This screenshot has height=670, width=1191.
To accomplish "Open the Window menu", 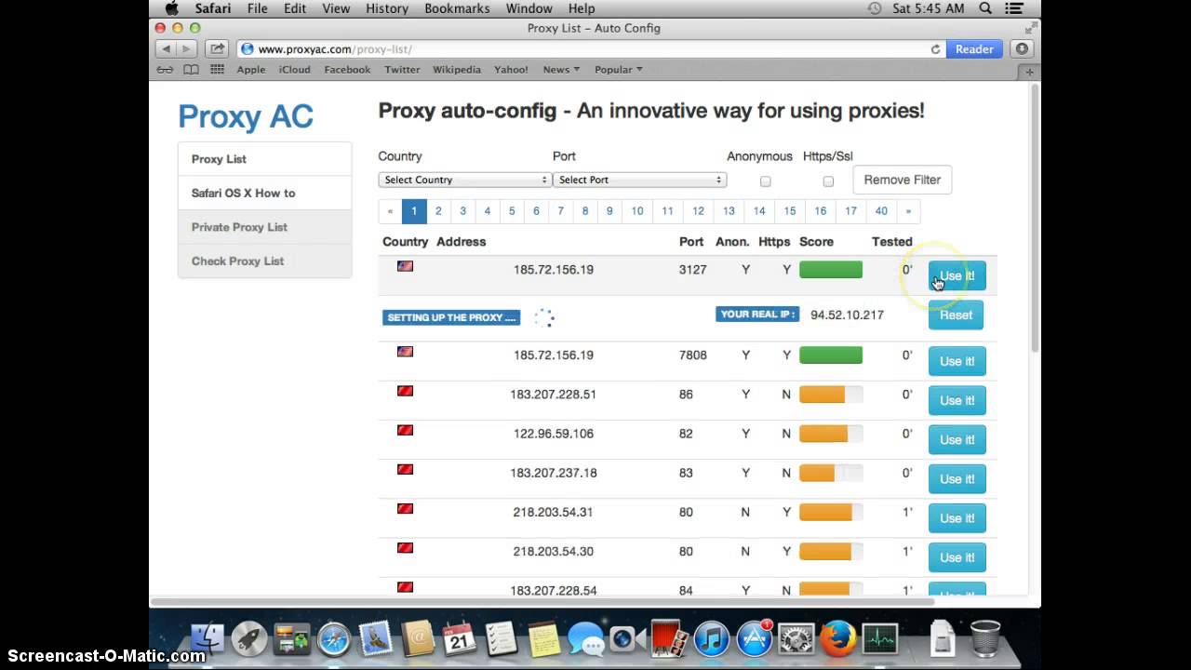I will coord(529,8).
